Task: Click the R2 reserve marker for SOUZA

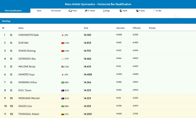Action: coord(11,106)
